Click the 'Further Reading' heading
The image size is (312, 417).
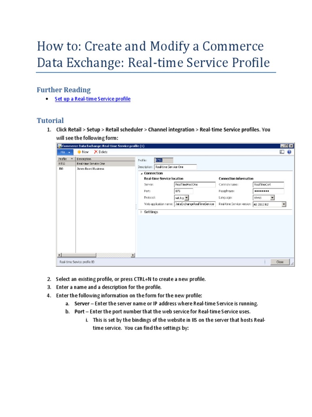tap(64, 90)
